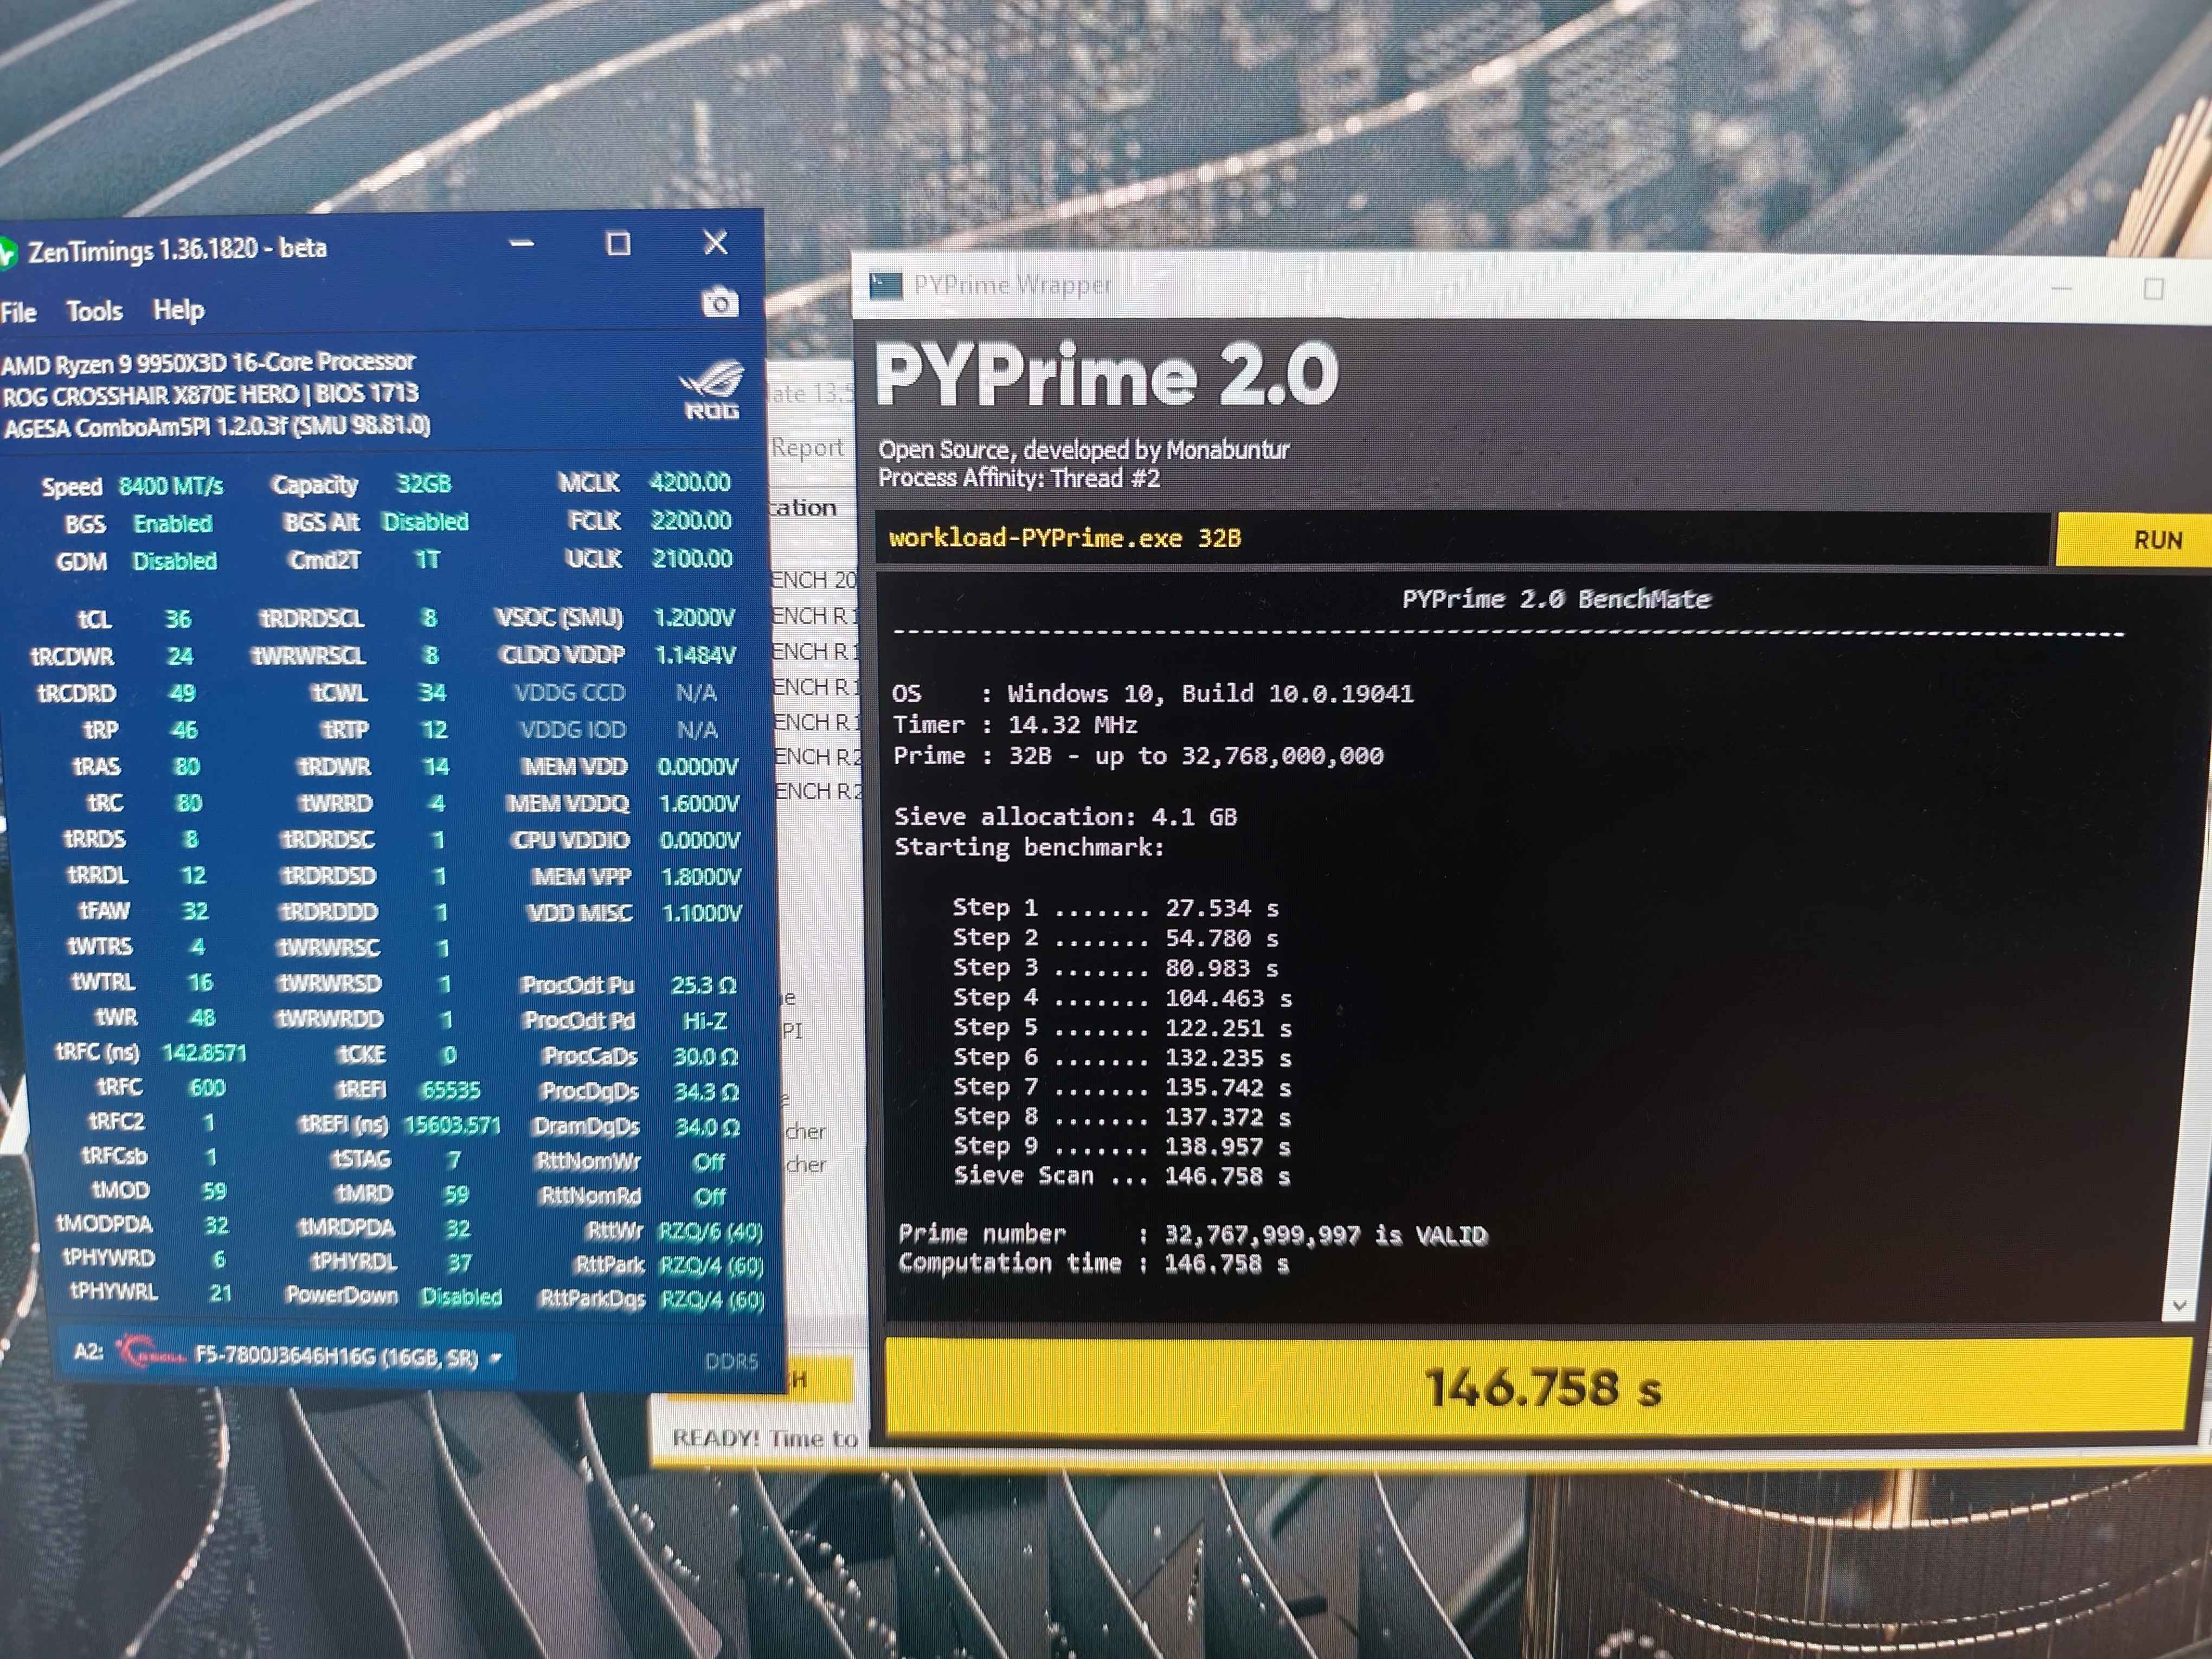
Task: Minimize the PYPrime Wrapper window
Action: tap(2061, 289)
